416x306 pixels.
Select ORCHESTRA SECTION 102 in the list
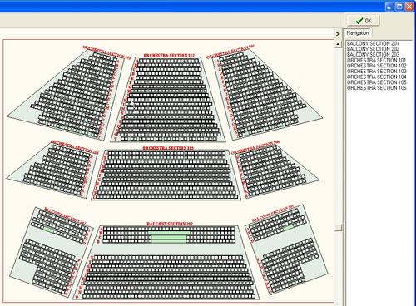376,66
